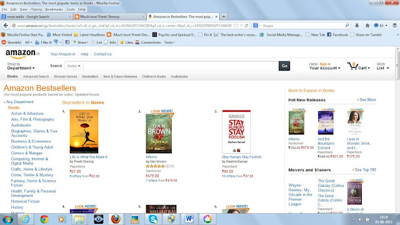Open the Bestsellers nav link
The height and width of the screenshot is (225, 400).
coord(90,76)
